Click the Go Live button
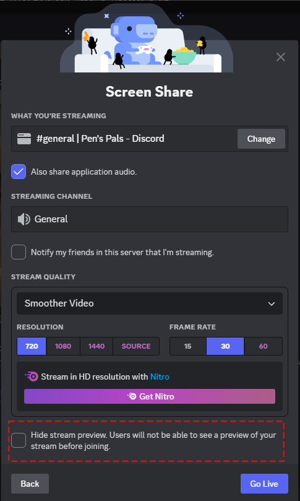The image size is (300, 501). [x=264, y=484]
